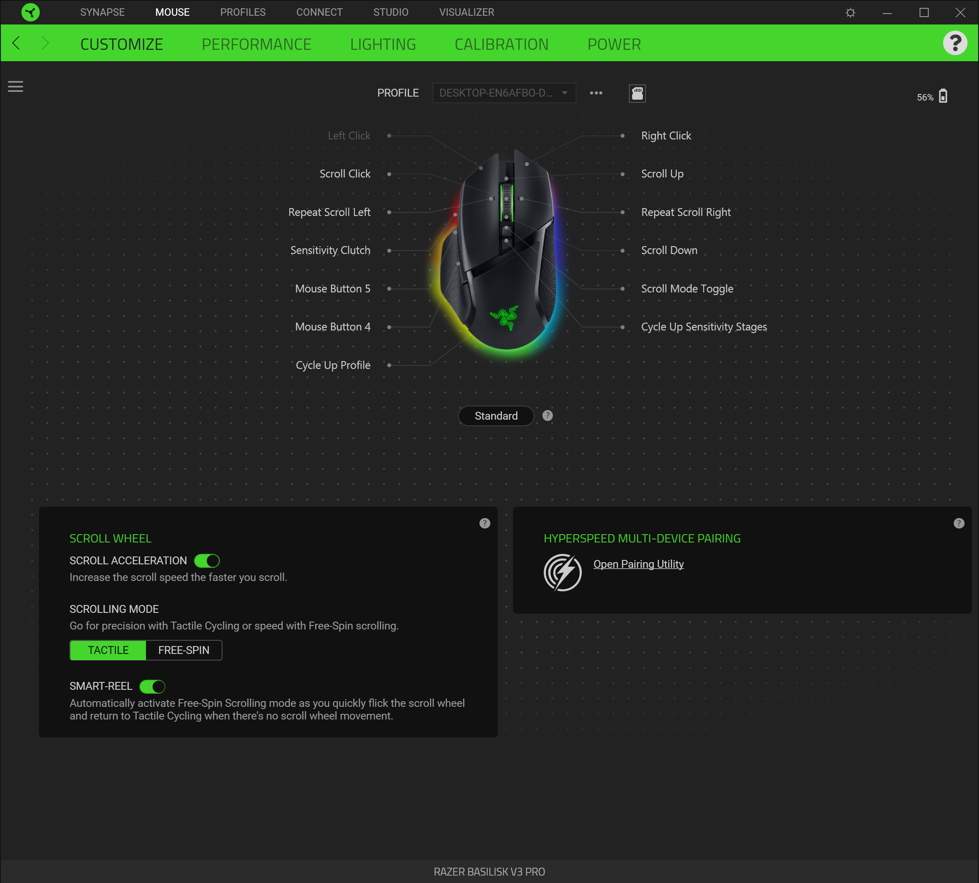
Task: Click the help icon beside the Standard button
Action: coord(548,415)
